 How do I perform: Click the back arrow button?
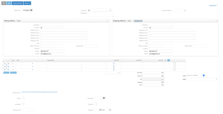(4, 3)
